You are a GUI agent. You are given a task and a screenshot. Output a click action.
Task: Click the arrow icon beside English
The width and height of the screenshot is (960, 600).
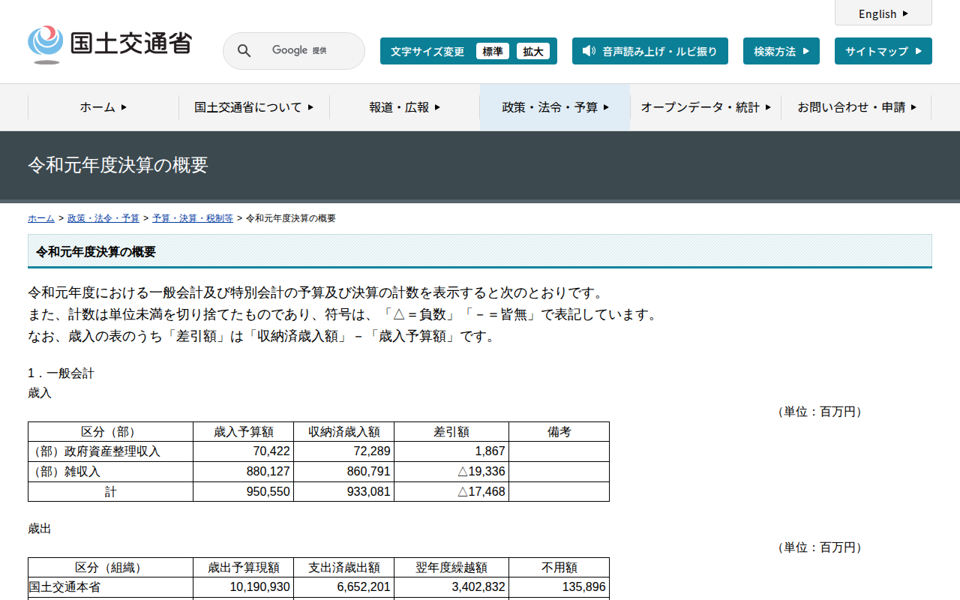point(905,13)
